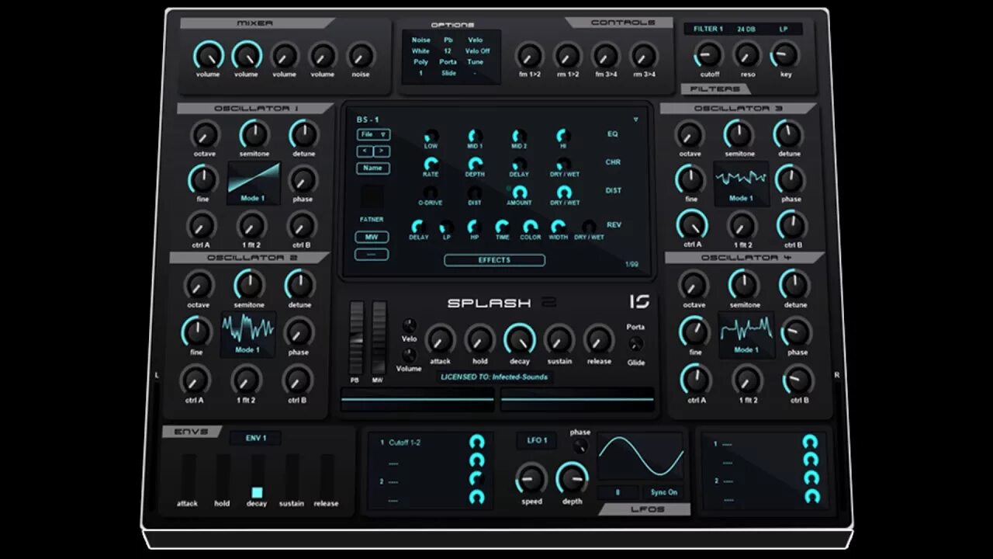The image size is (993, 559).
Task: Toggle the EQ effect section
Action: tap(613, 134)
